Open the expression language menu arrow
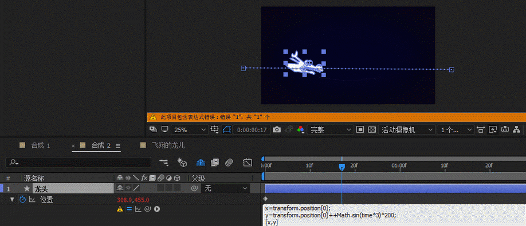The height and width of the screenshot is (226, 526). click(x=156, y=209)
